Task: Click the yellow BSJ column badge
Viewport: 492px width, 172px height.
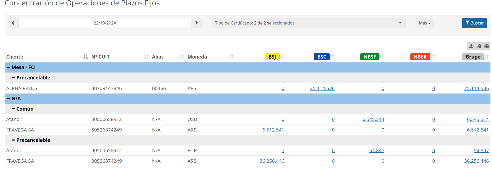Action: point(272,57)
